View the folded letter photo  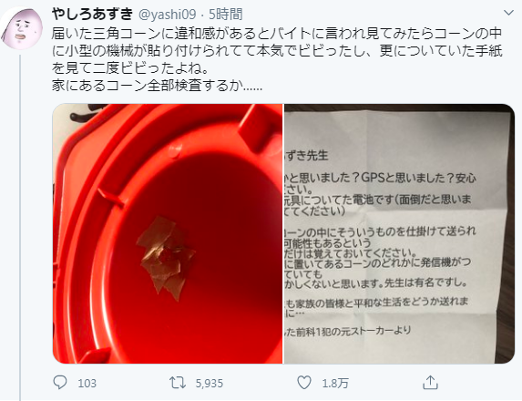tap(399, 233)
